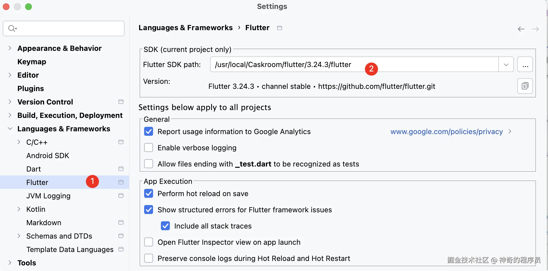Browse for Flutter SDK path button

click(525, 65)
